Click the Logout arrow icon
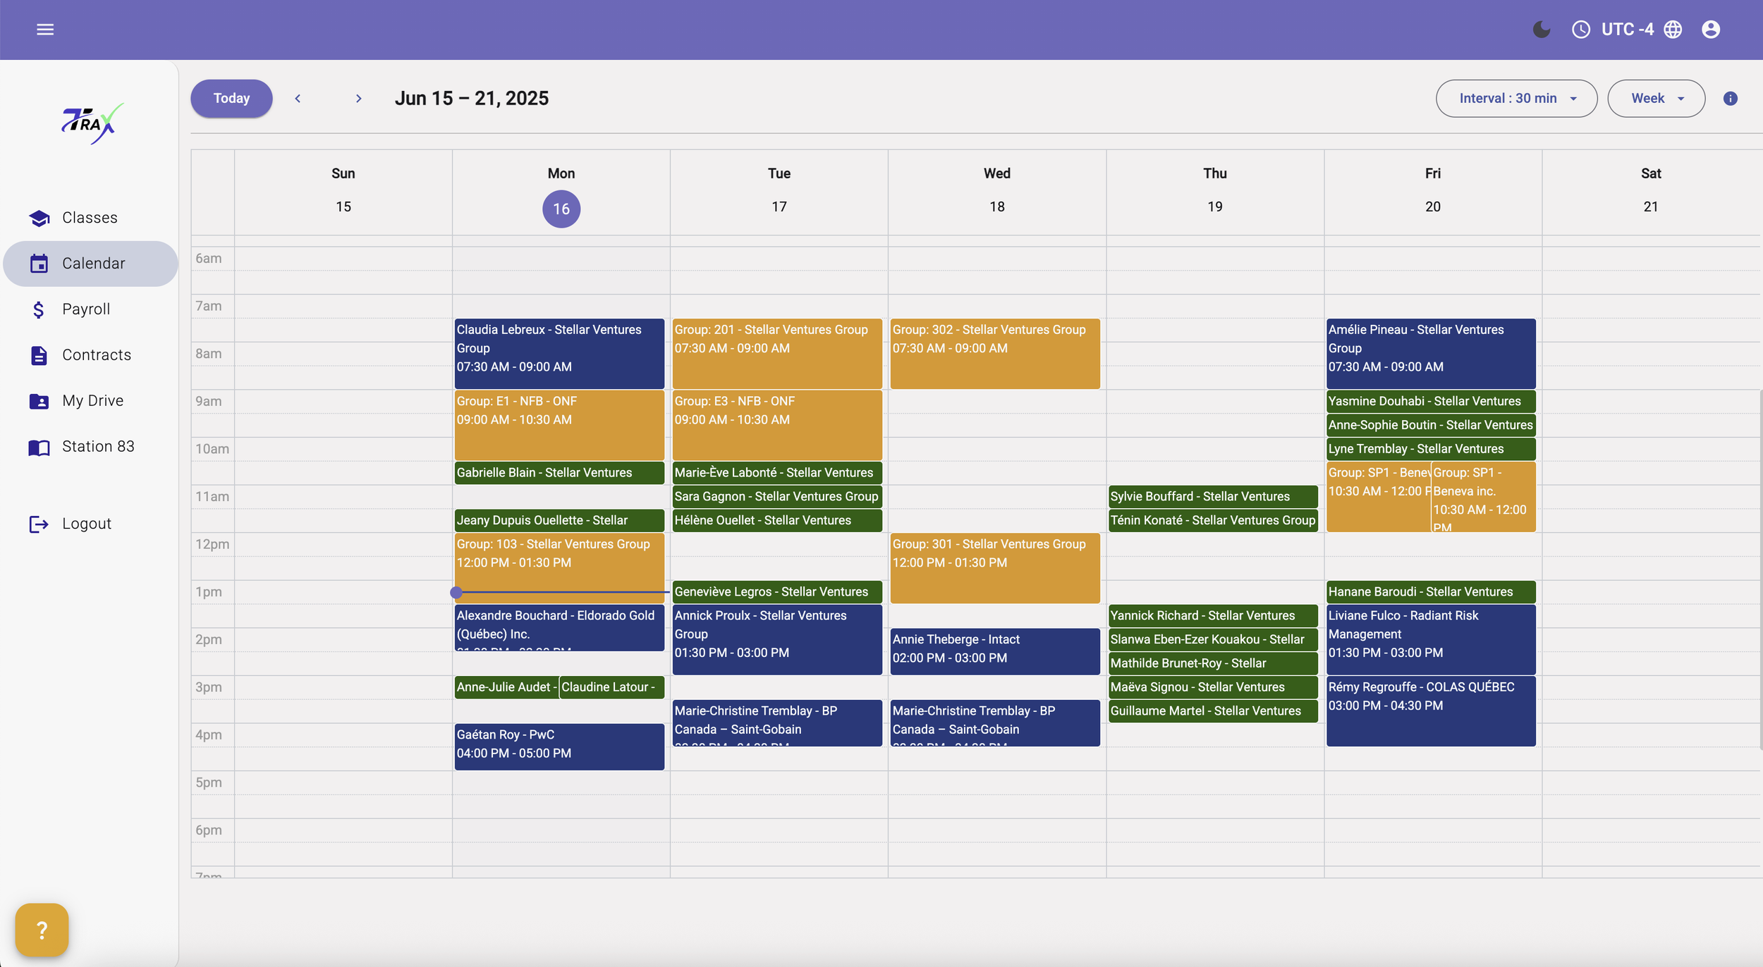This screenshot has height=967, width=1763. [39, 524]
